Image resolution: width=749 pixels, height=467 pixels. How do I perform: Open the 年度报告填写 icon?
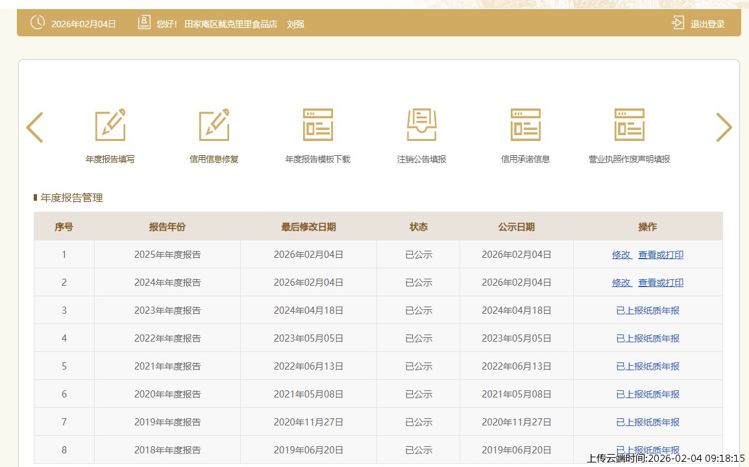pos(110,125)
